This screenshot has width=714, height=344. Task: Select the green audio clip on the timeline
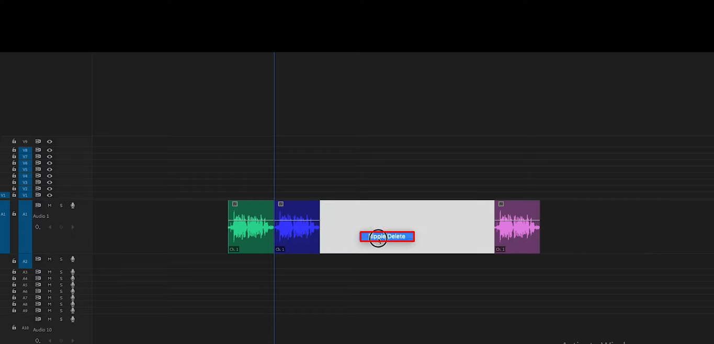point(250,226)
